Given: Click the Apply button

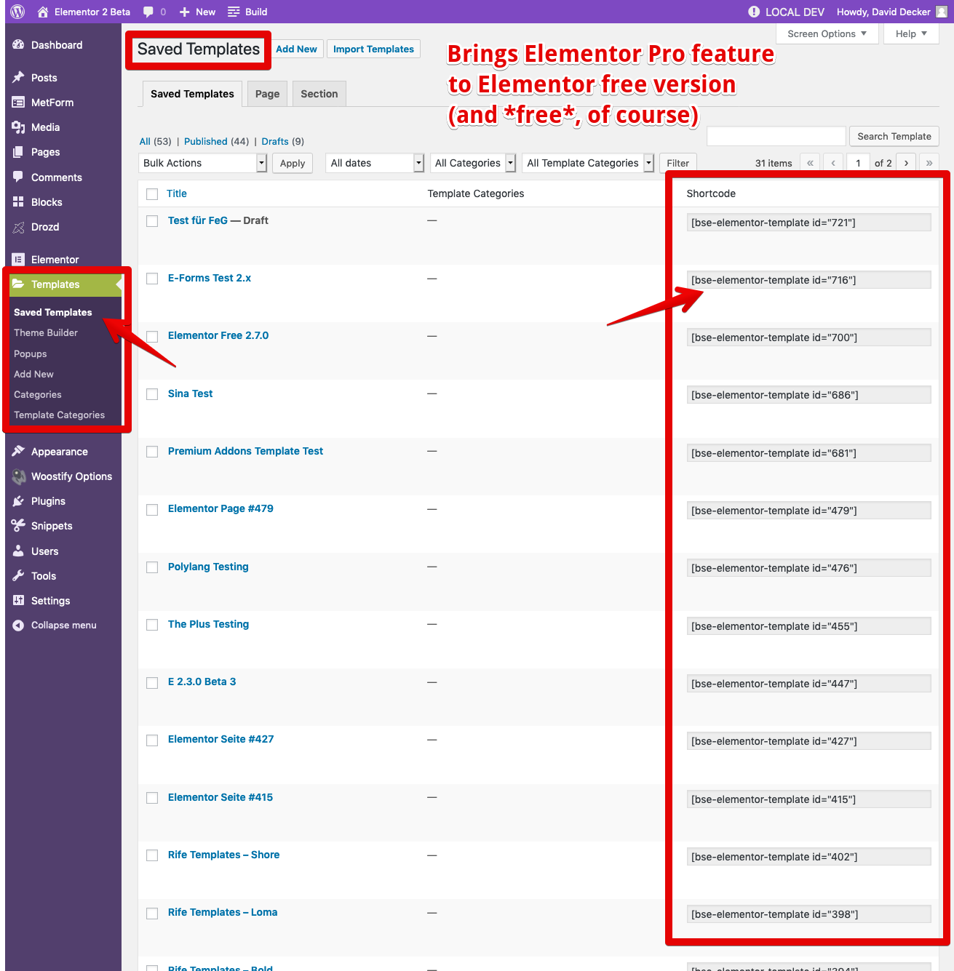Looking at the screenshot, I should [293, 163].
